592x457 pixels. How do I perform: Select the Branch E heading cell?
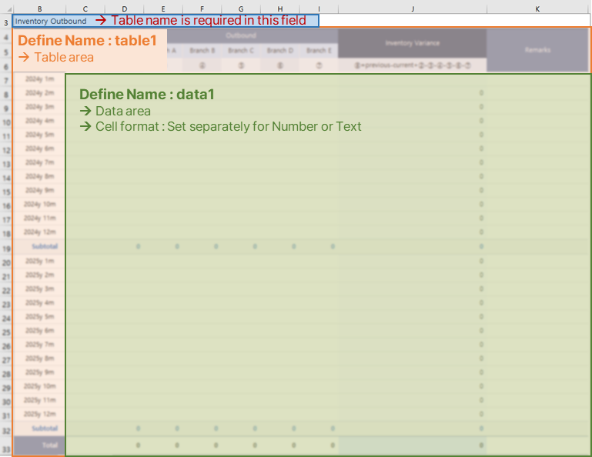(318, 51)
